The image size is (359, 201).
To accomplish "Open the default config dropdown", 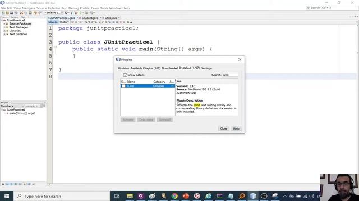I will (x=53, y=13).
